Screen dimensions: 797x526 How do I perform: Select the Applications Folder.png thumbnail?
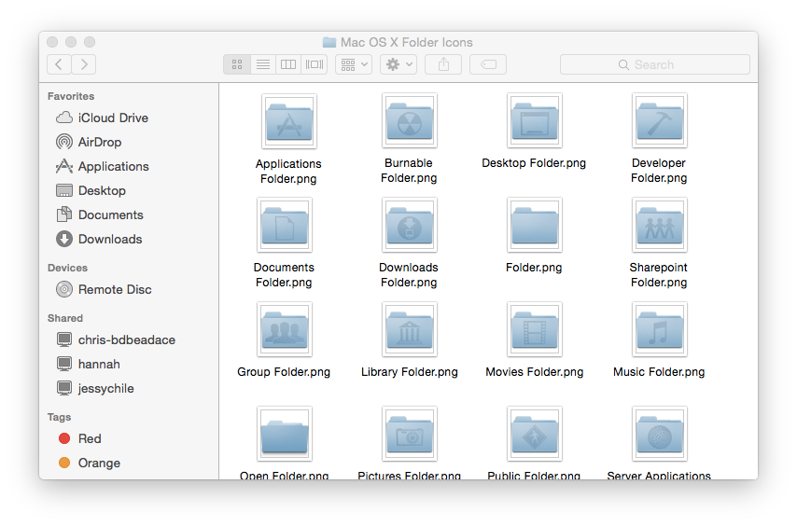coord(289,121)
